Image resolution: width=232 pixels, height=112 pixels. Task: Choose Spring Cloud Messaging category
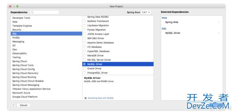46,85
